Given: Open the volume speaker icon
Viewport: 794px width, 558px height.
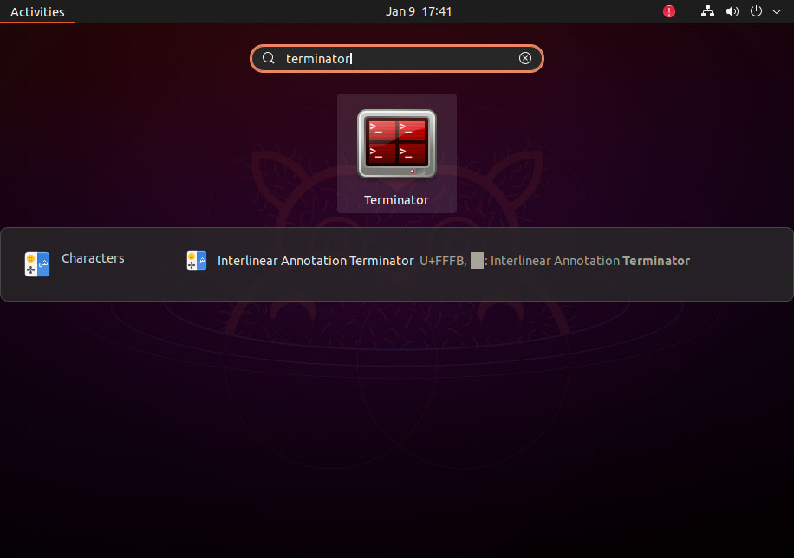Looking at the screenshot, I should pos(732,11).
